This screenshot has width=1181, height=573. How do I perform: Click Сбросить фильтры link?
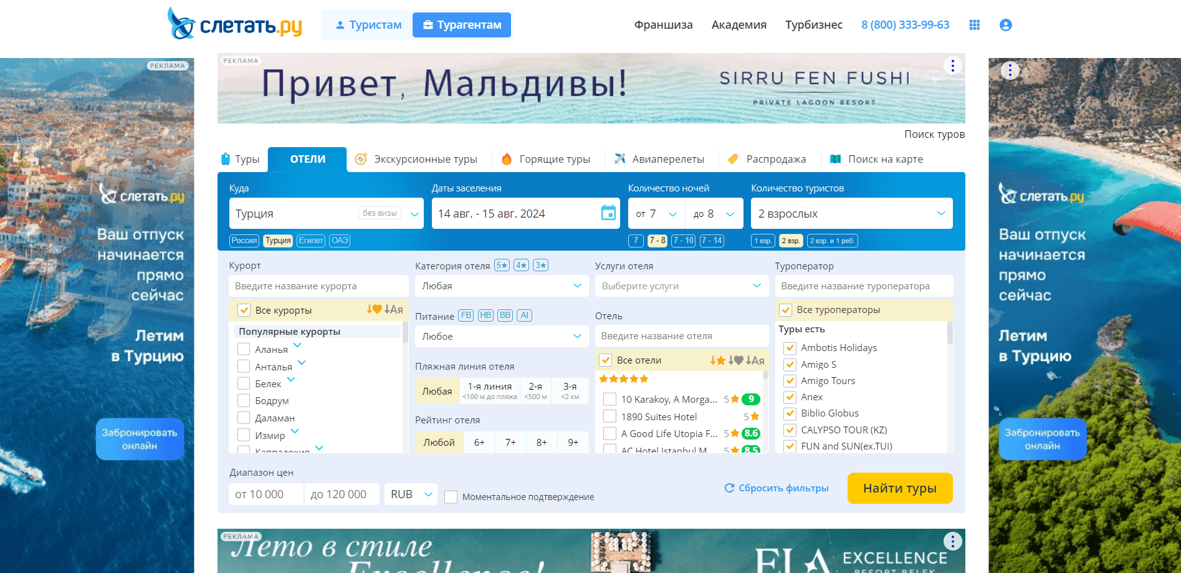coord(783,488)
